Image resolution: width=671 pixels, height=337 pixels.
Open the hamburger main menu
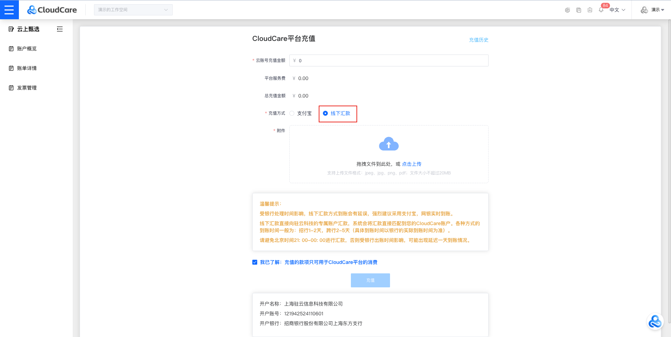tap(9, 10)
